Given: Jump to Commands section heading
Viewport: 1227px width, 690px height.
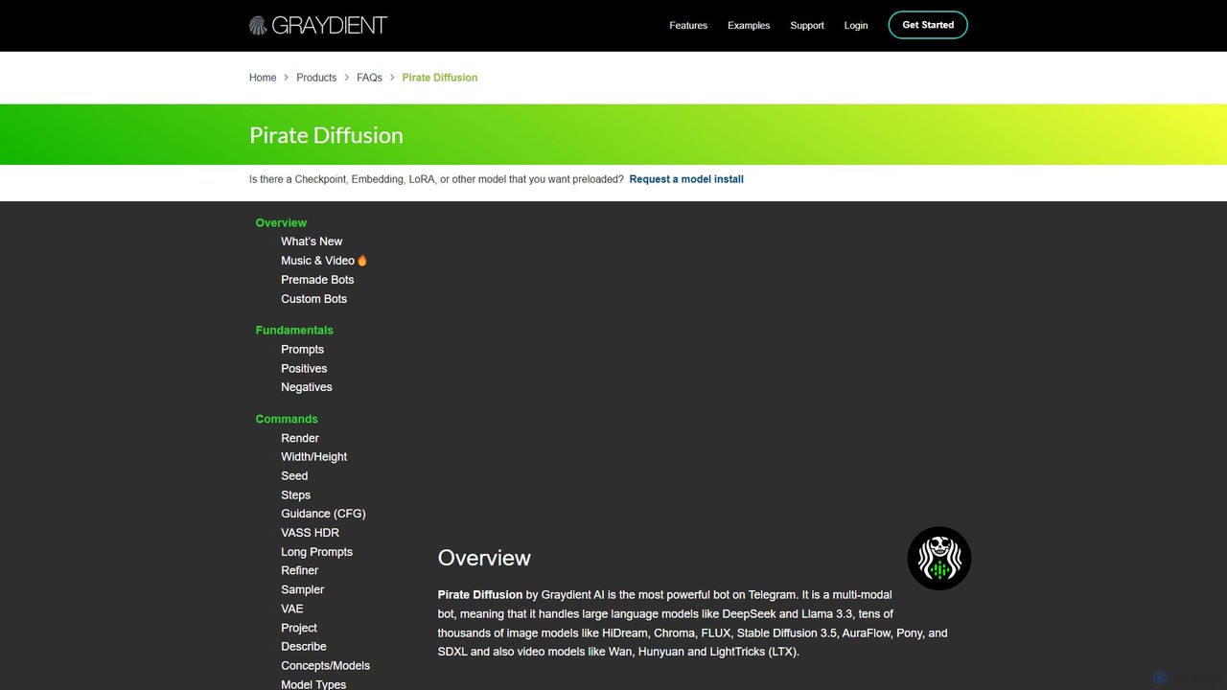Looking at the screenshot, I should click(x=287, y=419).
